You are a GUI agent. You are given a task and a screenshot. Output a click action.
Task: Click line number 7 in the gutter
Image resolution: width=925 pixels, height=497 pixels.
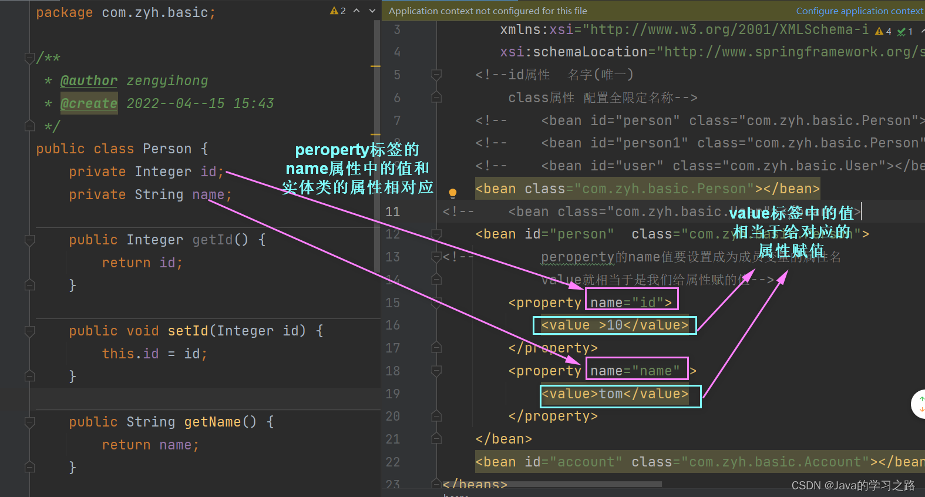tap(398, 120)
